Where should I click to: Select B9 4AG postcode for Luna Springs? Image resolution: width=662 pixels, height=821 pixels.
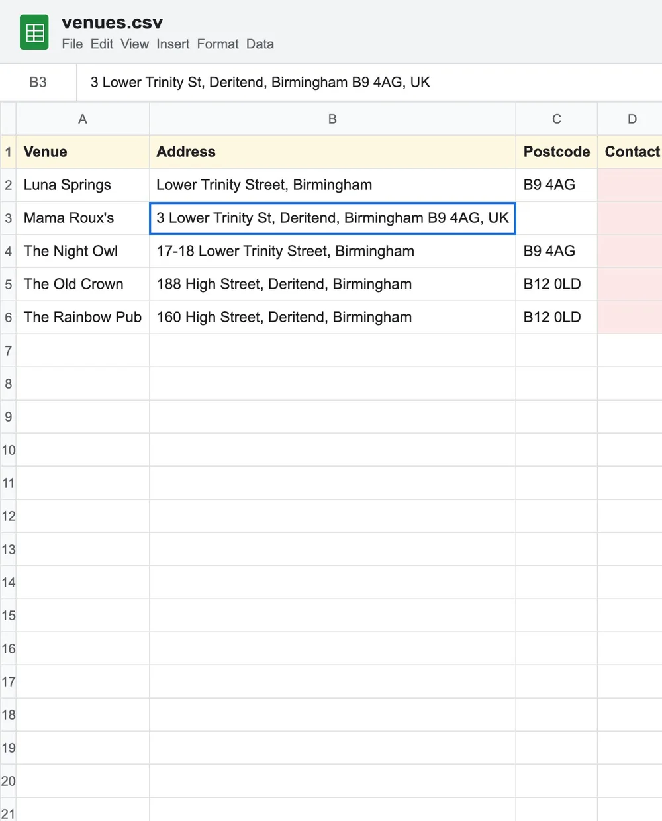click(x=557, y=185)
